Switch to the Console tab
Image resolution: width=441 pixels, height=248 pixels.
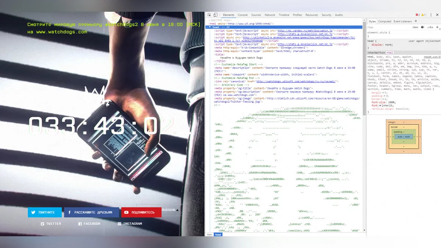243,15
